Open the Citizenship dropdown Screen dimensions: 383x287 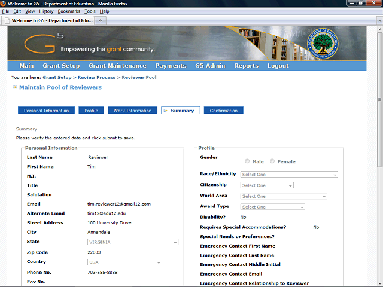tap(267, 185)
